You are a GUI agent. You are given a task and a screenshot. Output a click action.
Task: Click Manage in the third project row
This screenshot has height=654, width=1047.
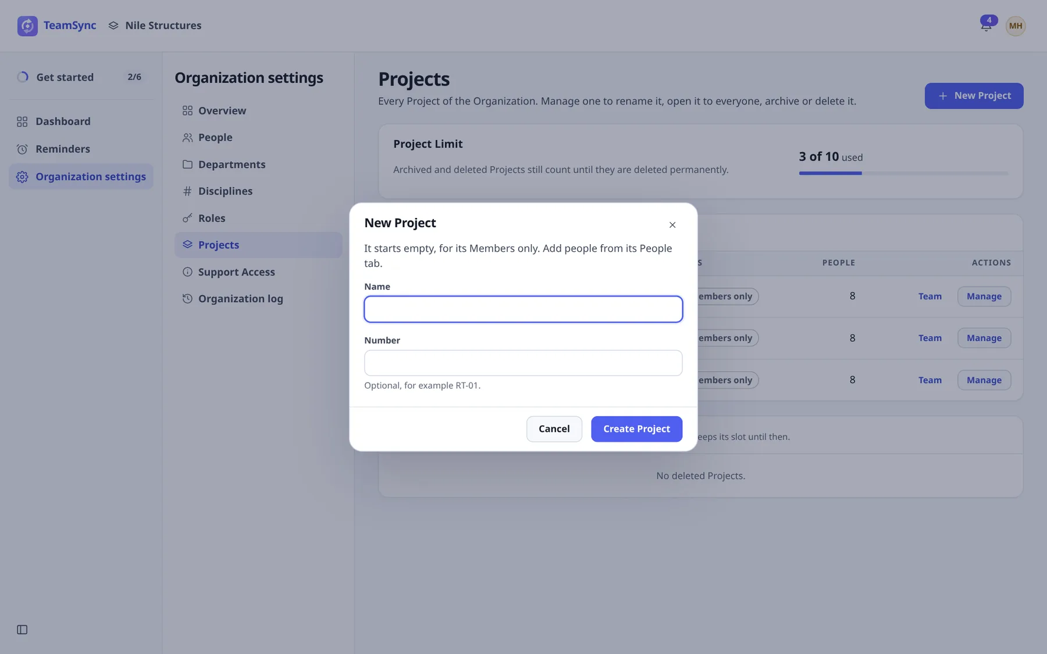(984, 380)
